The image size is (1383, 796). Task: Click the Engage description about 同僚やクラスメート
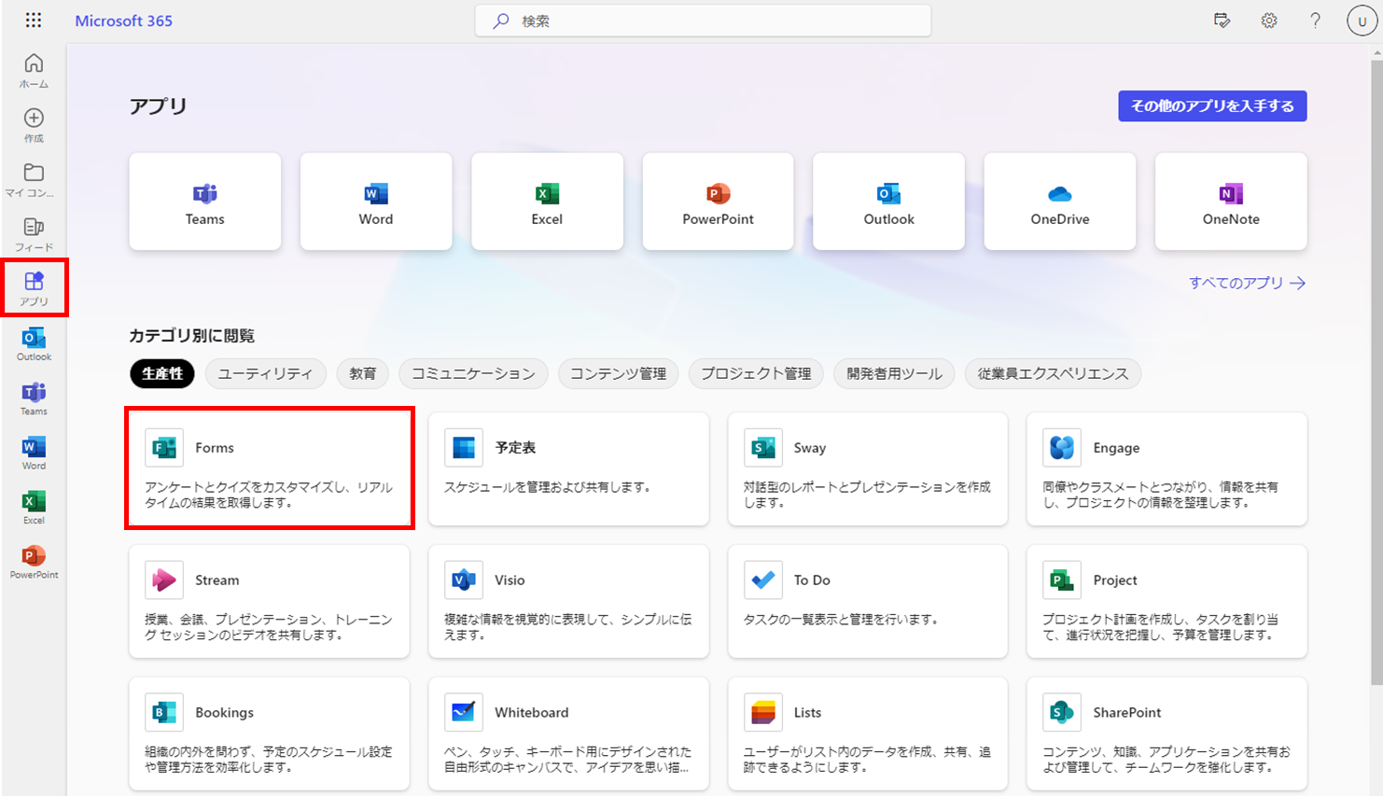pyautogui.click(x=1160, y=495)
